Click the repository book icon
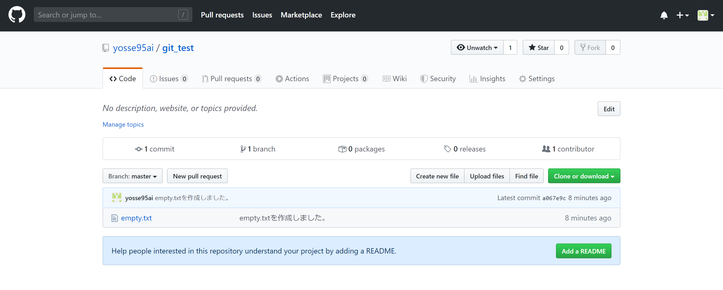Viewport: 723px width, 290px height. coord(105,48)
